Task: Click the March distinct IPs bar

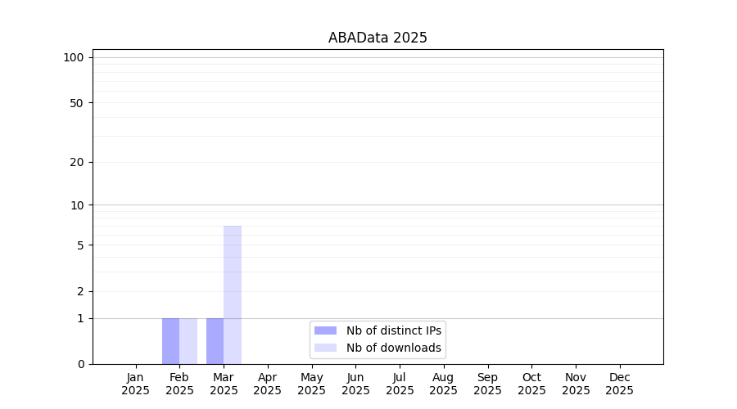Action: tap(215, 341)
